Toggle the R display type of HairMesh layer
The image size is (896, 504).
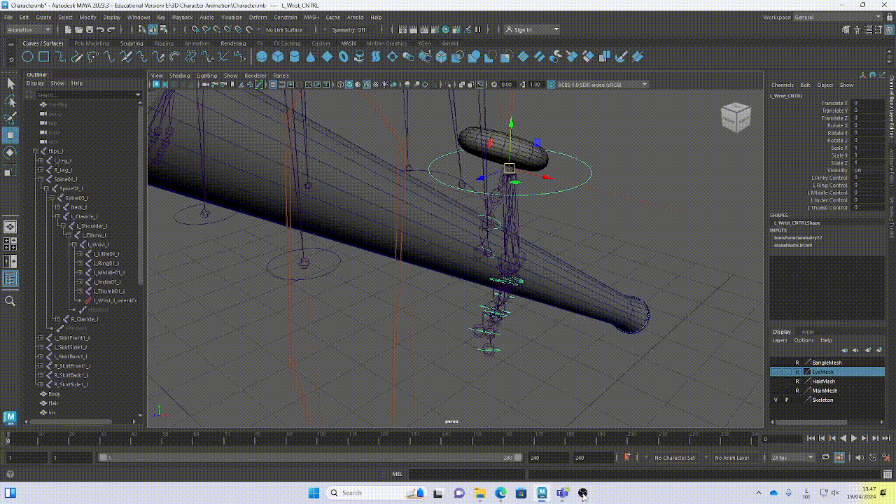point(797,381)
